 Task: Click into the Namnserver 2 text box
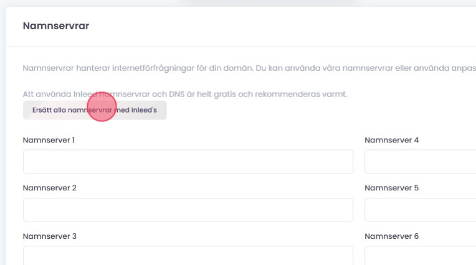pyautogui.click(x=188, y=210)
